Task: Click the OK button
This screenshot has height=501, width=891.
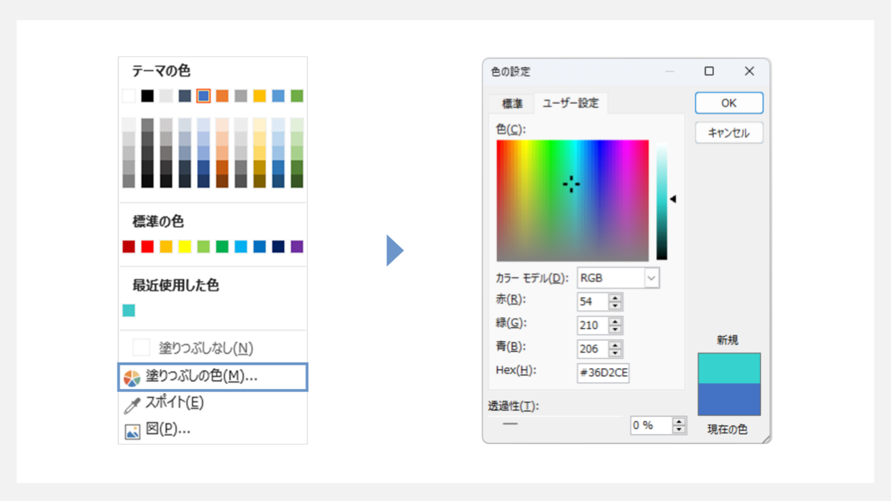Action: tap(728, 102)
